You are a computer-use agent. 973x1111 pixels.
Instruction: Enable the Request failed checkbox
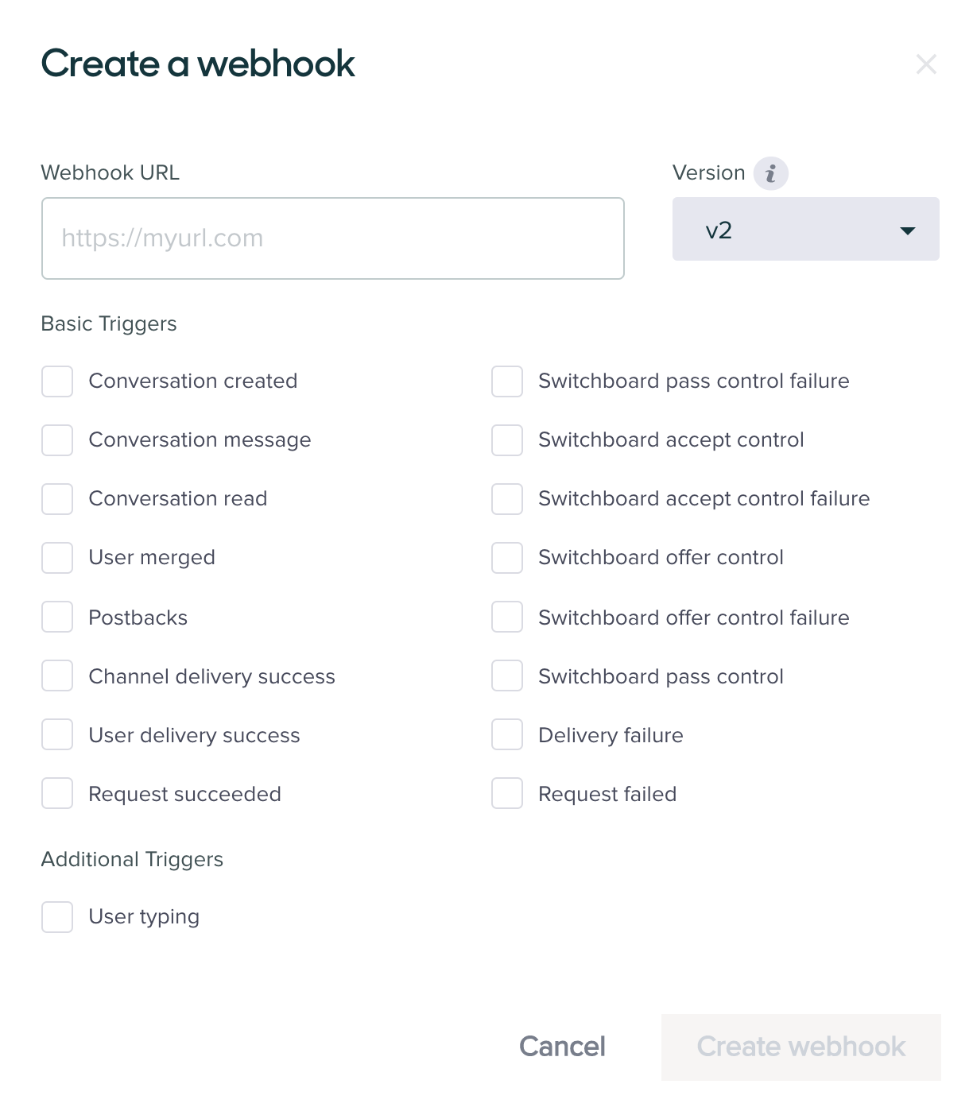[x=507, y=794]
